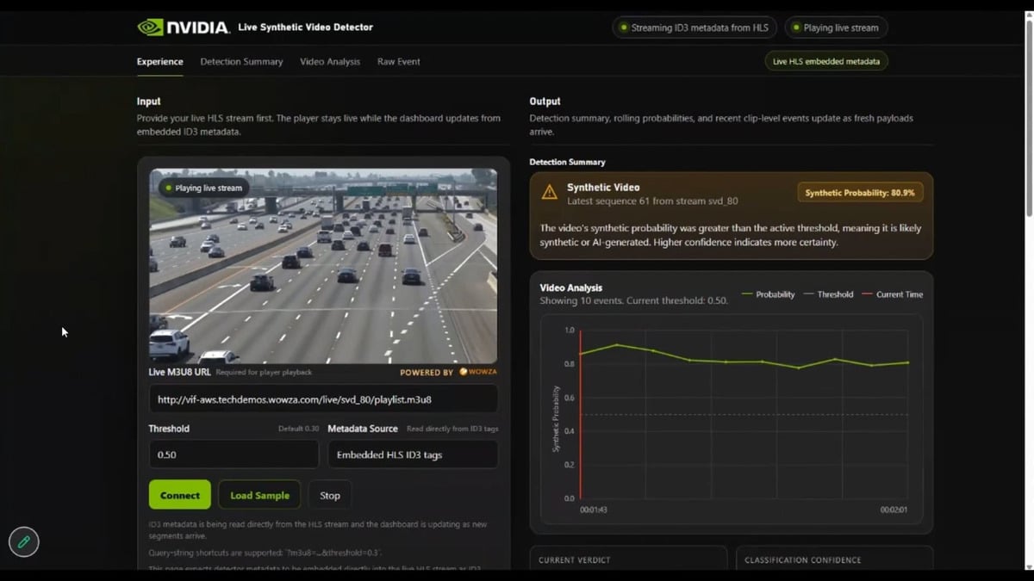The image size is (1034, 581).
Task: Click the Showing 10 events threshold text
Action: pyautogui.click(x=634, y=301)
